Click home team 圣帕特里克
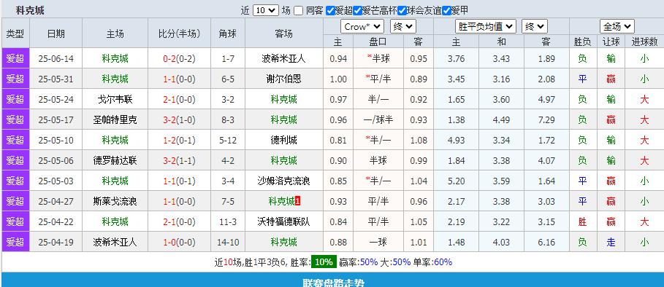This screenshot has height=287, width=664. pyautogui.click(x=115, y=120)
